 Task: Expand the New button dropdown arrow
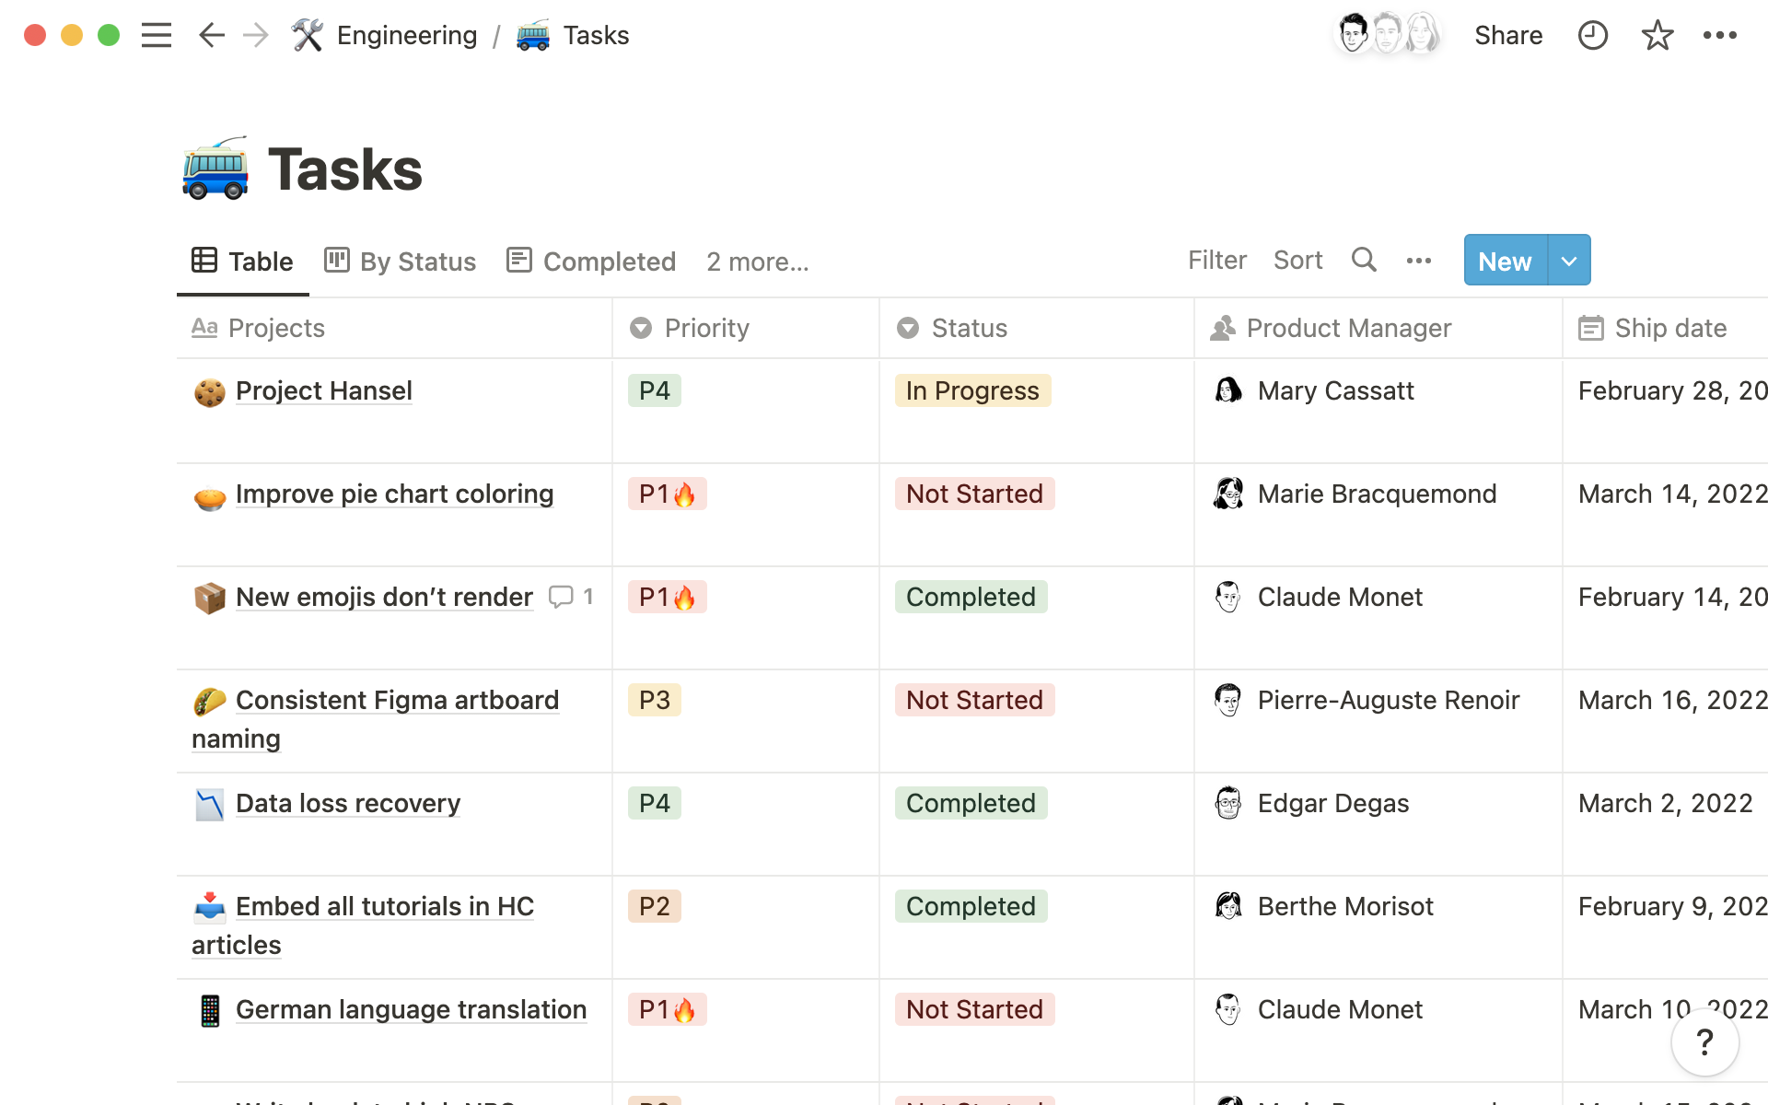(x=1567, y=260)
